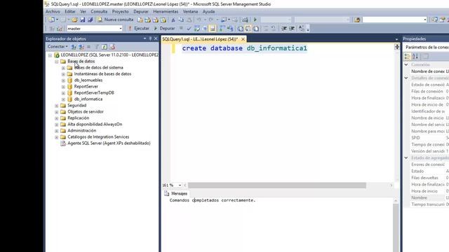Screen dimensions: 449x252
Task: Close the Explorador de objetos panel
Action: pos(156,38)
